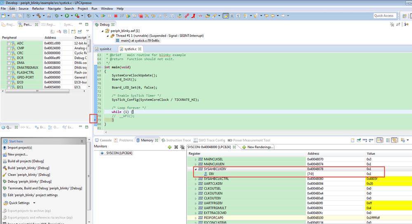Image resolution: width=412 pixels, height=224 pixels.
Task: Click the Peripherals panel horizontal scrollbar
Action: coord(37,91)
